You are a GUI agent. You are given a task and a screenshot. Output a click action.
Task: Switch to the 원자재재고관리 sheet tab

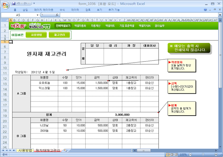pyautogui.click(x=48, y=150)
